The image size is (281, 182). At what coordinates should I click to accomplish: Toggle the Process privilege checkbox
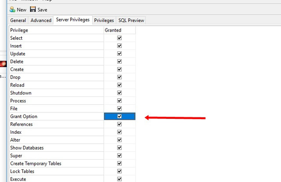[119, 100]
